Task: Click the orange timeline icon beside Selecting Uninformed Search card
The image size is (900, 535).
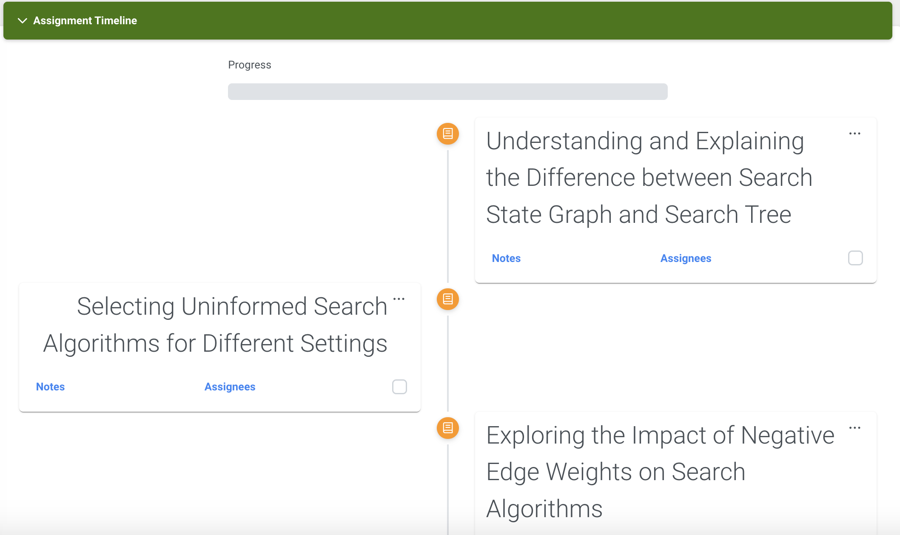Action: 448,299
